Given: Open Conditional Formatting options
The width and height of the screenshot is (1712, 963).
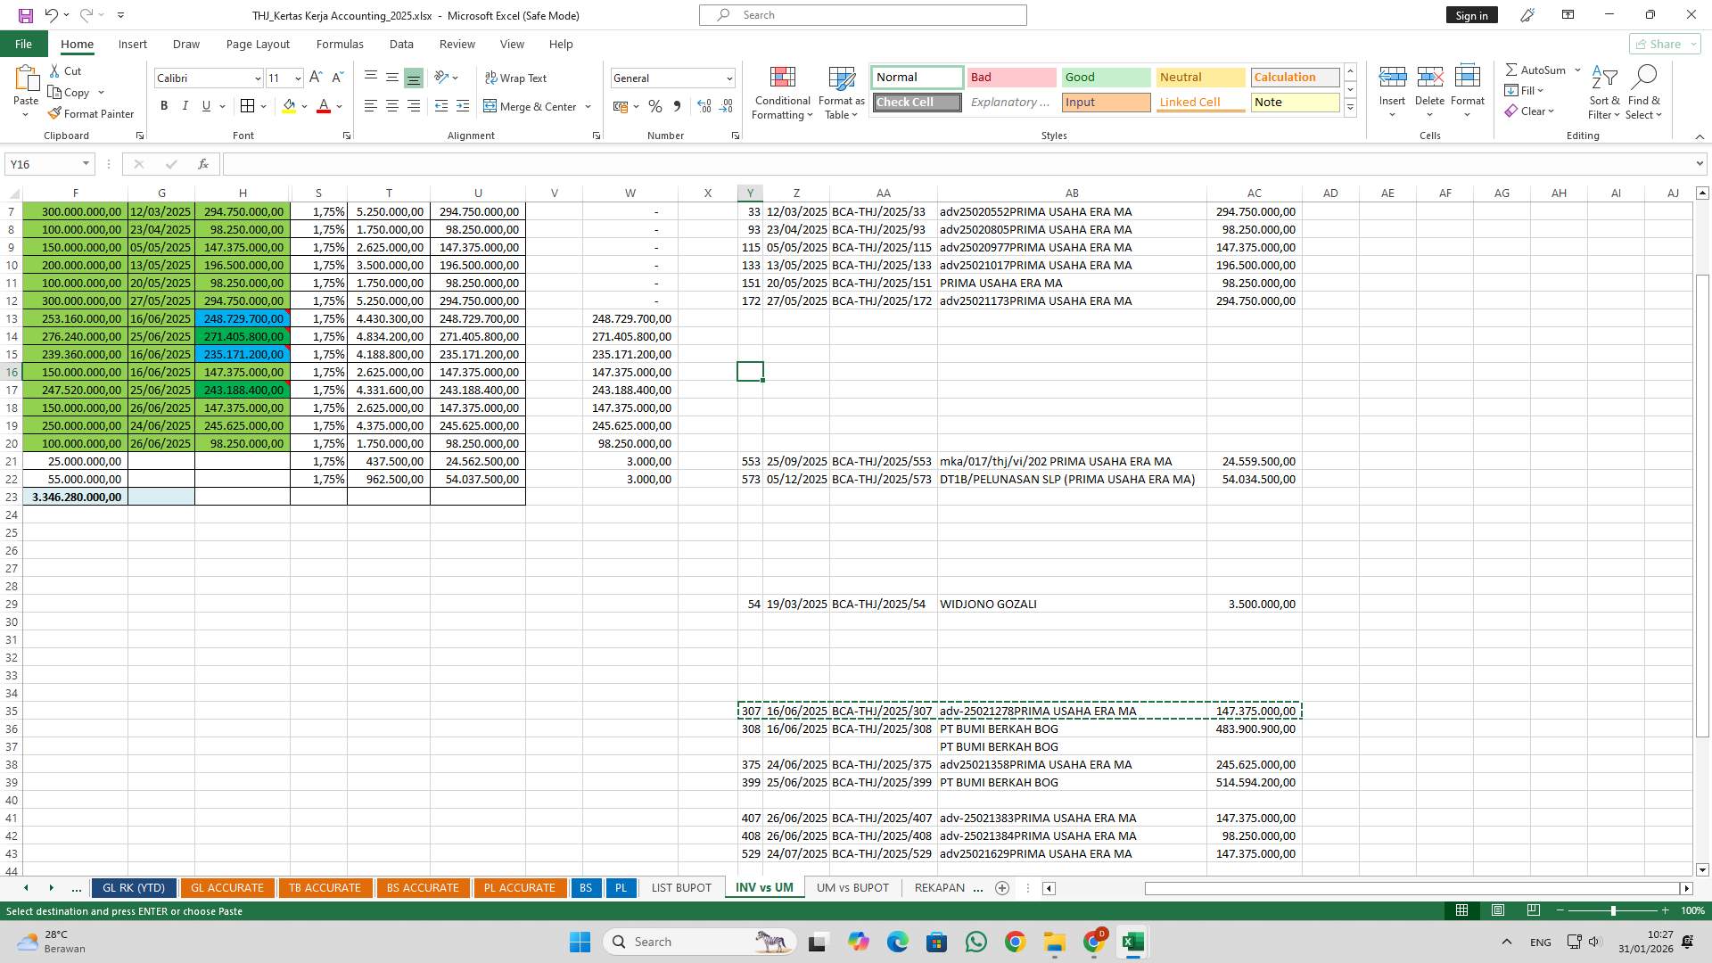Looking at the screenshot, I should point(782,93).
